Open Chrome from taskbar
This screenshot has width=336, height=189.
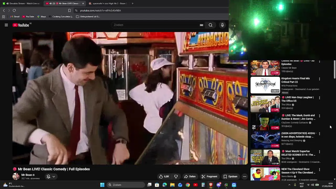click(188, 185)
